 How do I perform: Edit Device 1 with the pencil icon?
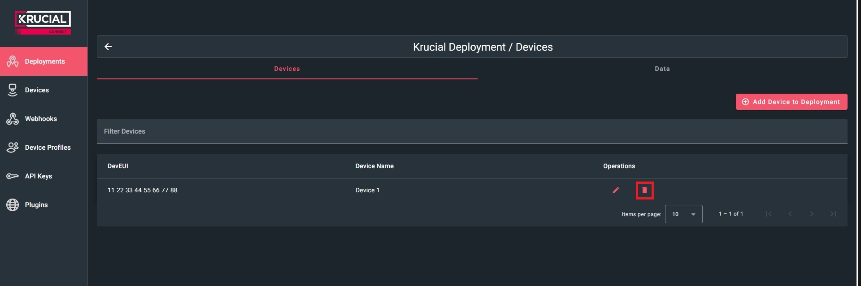point(616,190)
